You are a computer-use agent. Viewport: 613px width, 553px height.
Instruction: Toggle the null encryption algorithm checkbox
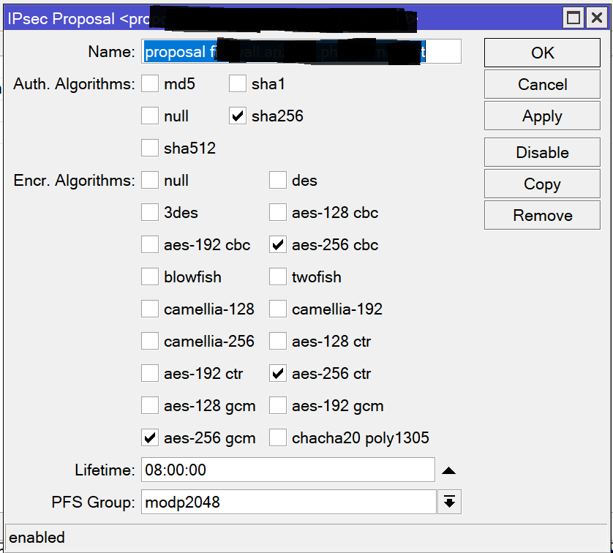point(150,180)
